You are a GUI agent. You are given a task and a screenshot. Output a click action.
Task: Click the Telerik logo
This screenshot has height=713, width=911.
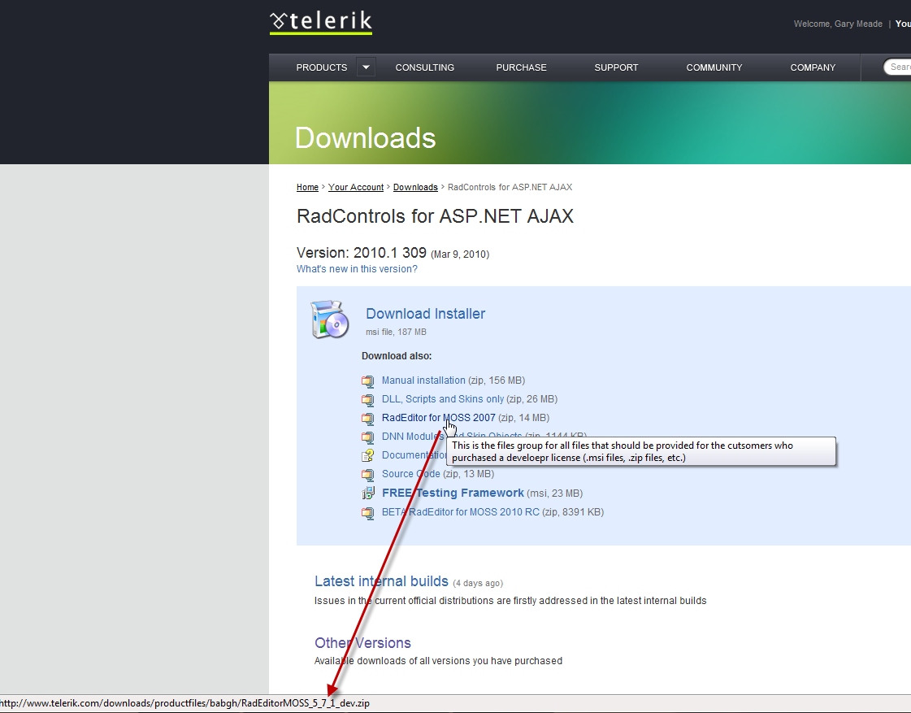321,22
